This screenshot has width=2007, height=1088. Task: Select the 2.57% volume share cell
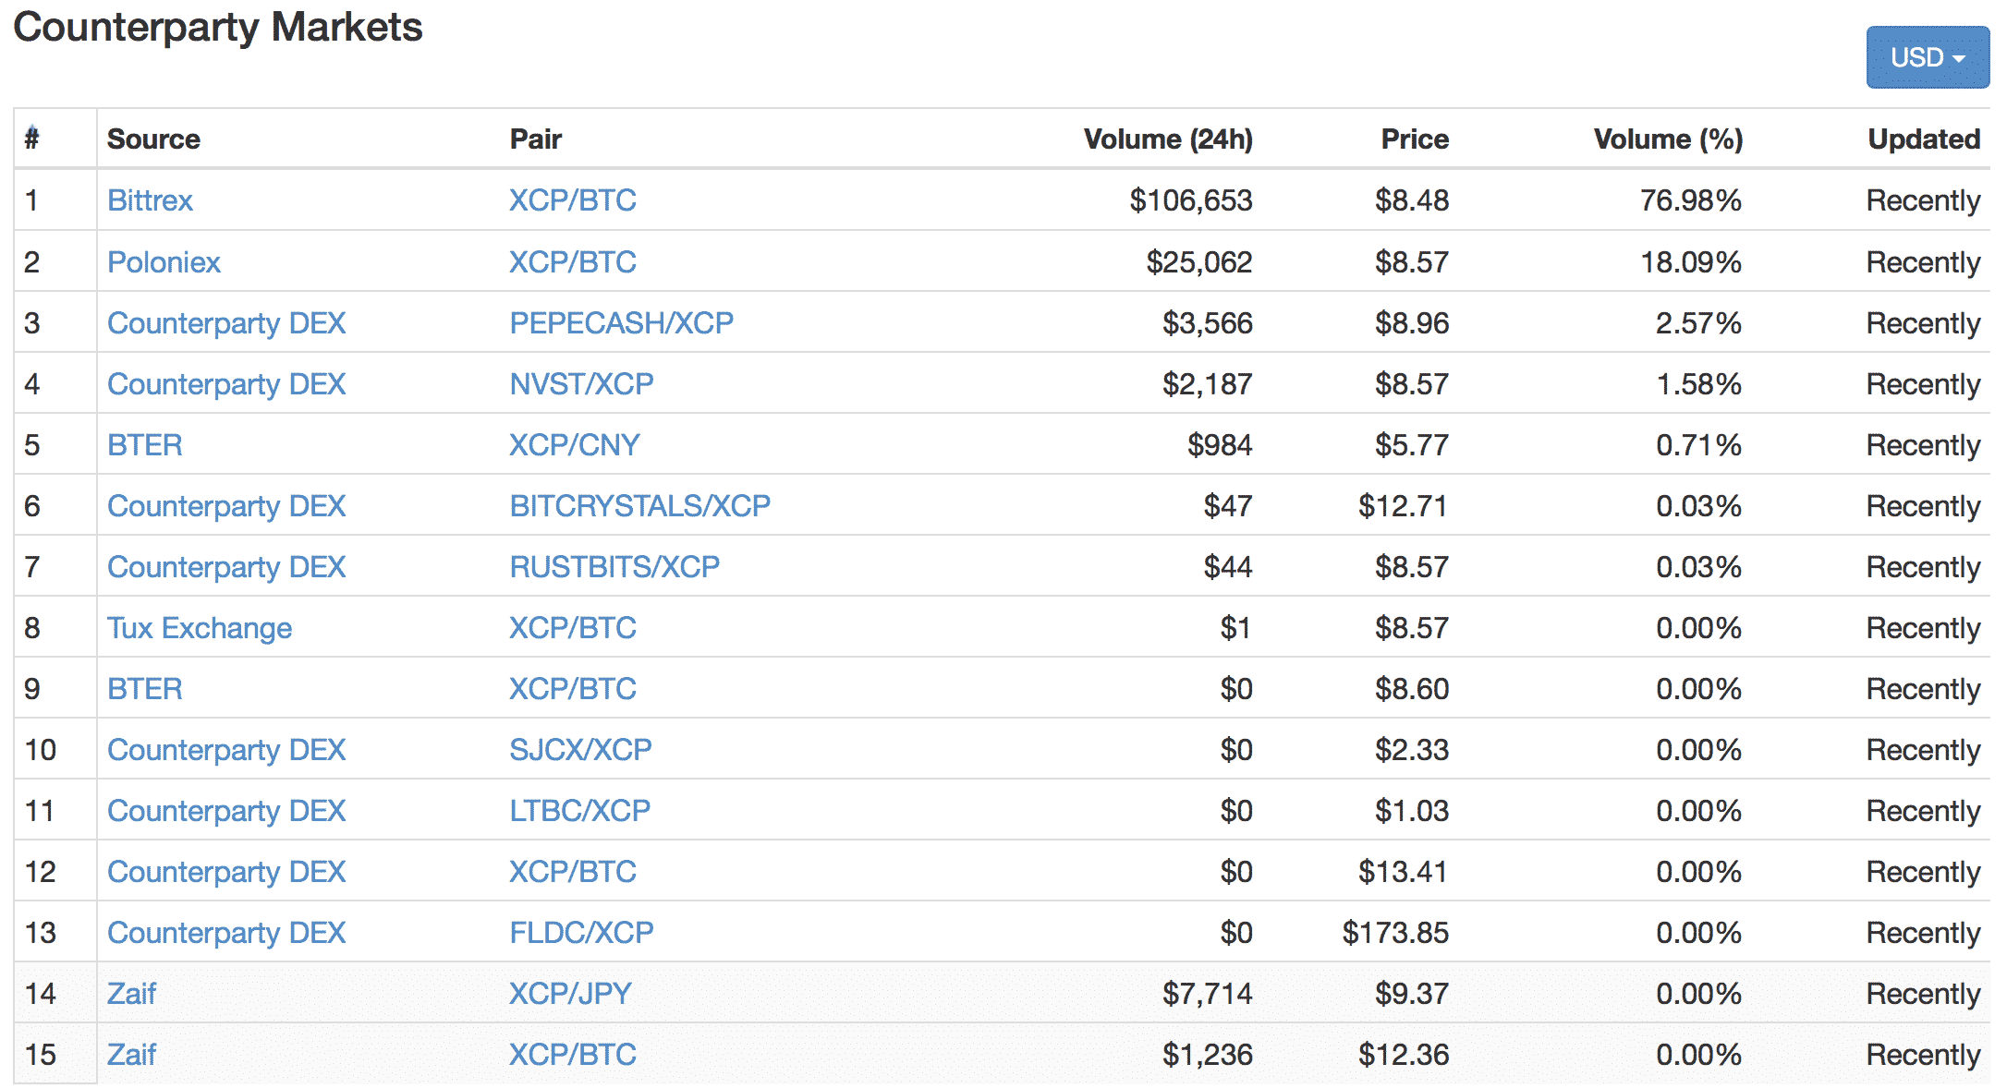click(1698, 323)
